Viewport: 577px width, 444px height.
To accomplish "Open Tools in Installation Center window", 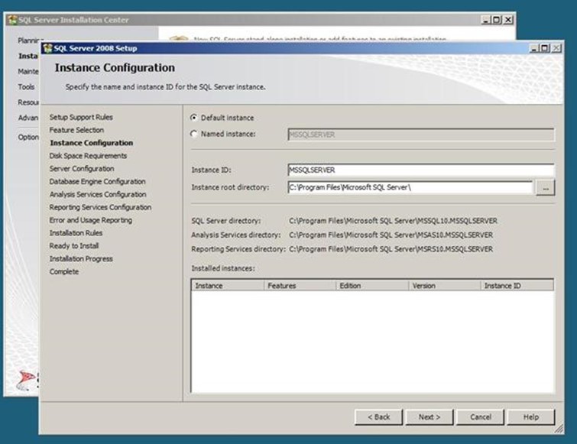I will (26, 87).
